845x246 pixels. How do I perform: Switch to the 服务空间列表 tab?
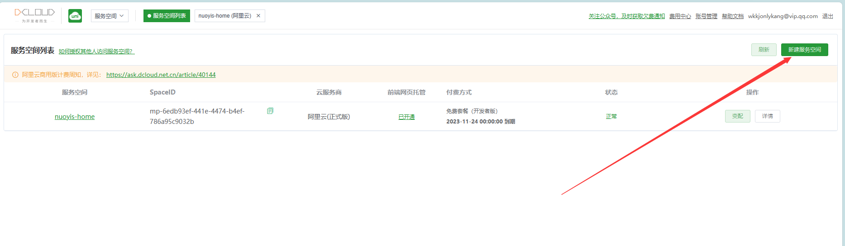[x=167, y=16]
